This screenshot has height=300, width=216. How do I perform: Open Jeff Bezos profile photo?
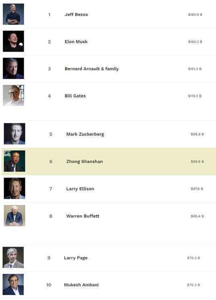tap(13, 14)
